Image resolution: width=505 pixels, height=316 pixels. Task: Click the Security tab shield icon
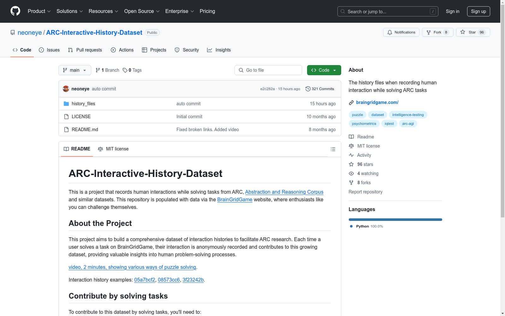coord(177,50)
